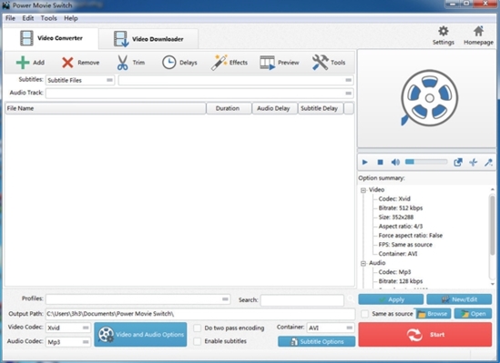Screen dimensions: 500x363
Task: Check the Same as source option
Action: (x=364, y=314)
